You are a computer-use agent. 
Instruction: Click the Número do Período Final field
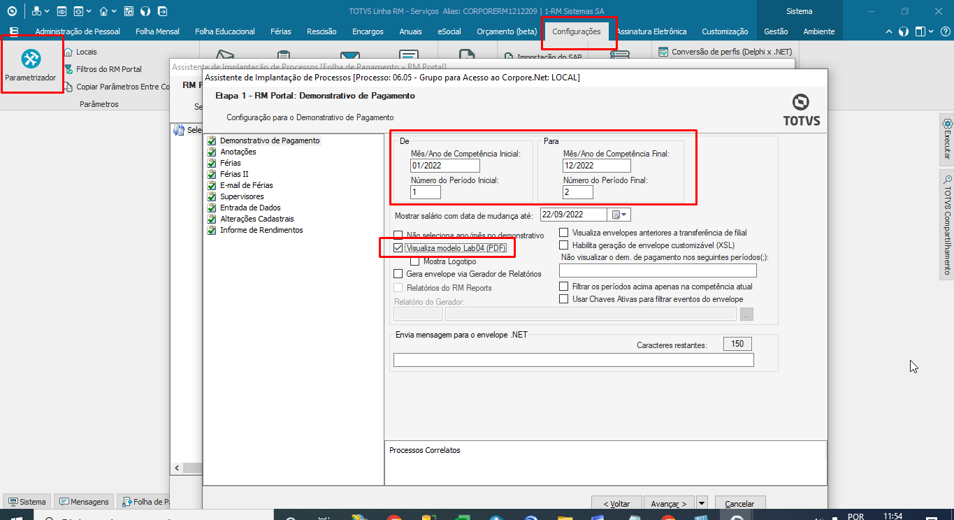point(578,192)
